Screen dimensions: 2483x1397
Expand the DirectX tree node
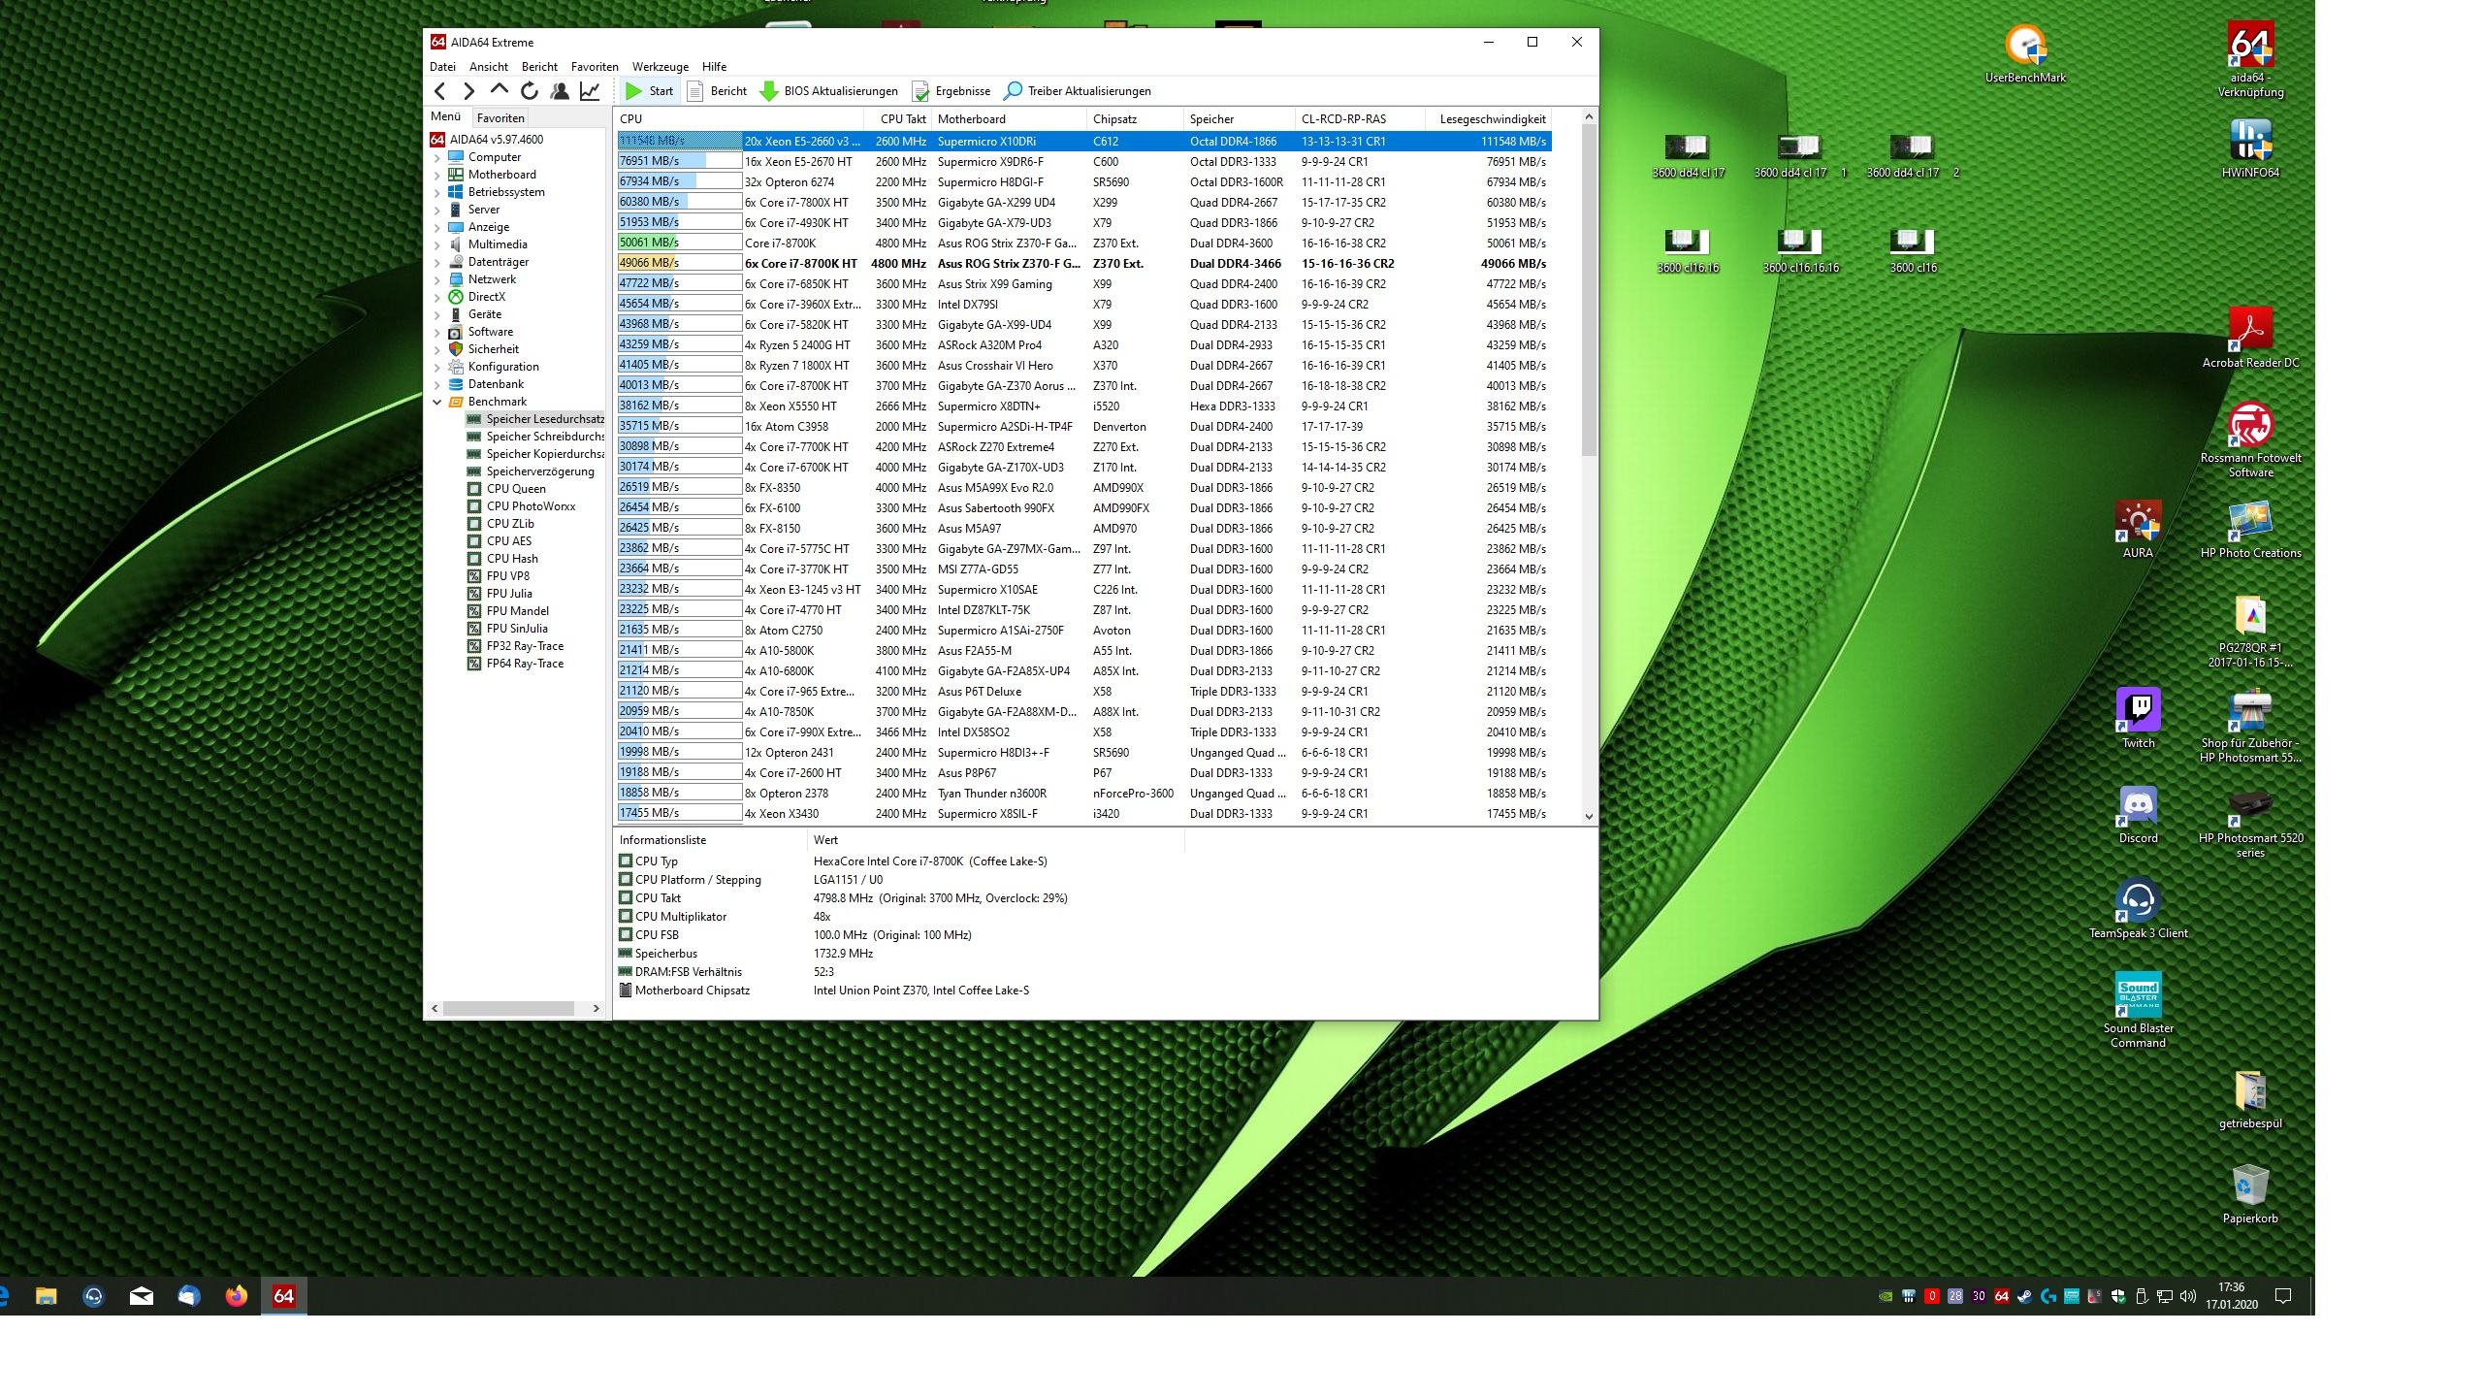click(436, 298)
